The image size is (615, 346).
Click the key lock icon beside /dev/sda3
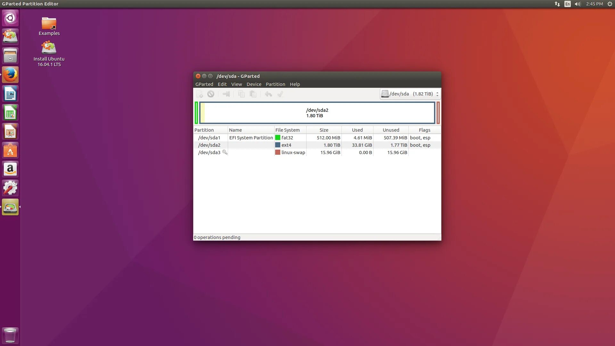click(x=225, y=152)
